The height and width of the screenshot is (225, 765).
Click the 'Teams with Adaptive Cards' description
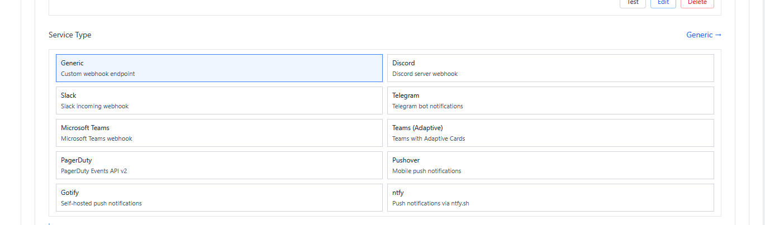[x=429, y=138]
